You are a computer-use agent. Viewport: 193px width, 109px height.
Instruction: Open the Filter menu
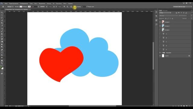pos(49,3)
